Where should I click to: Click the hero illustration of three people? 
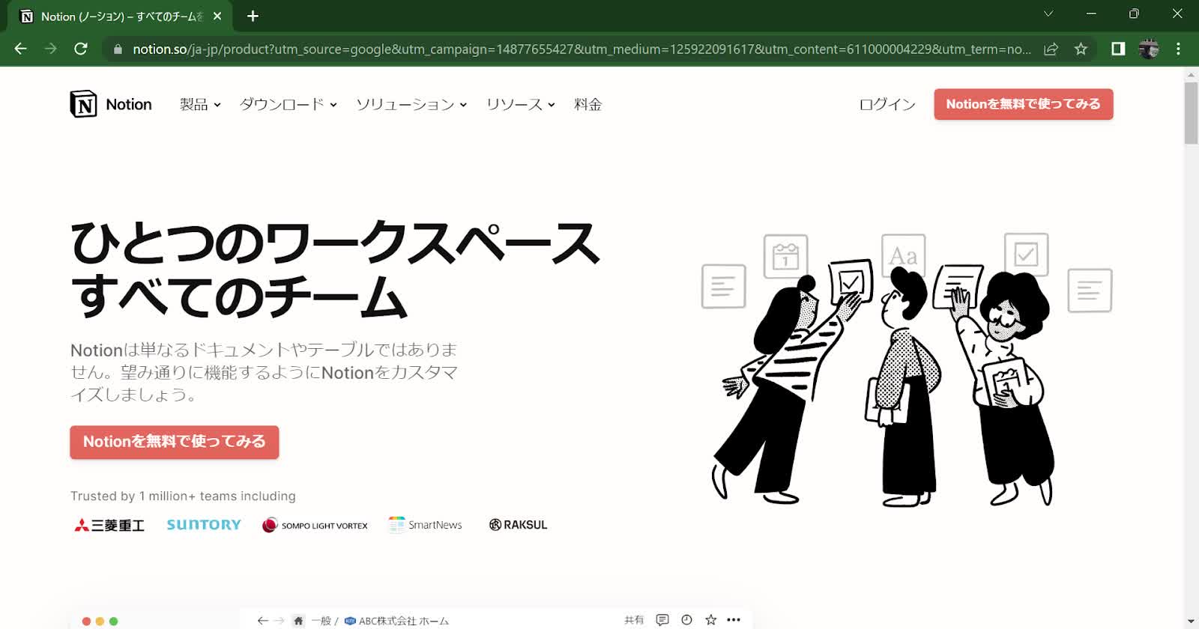coord(907,369)
